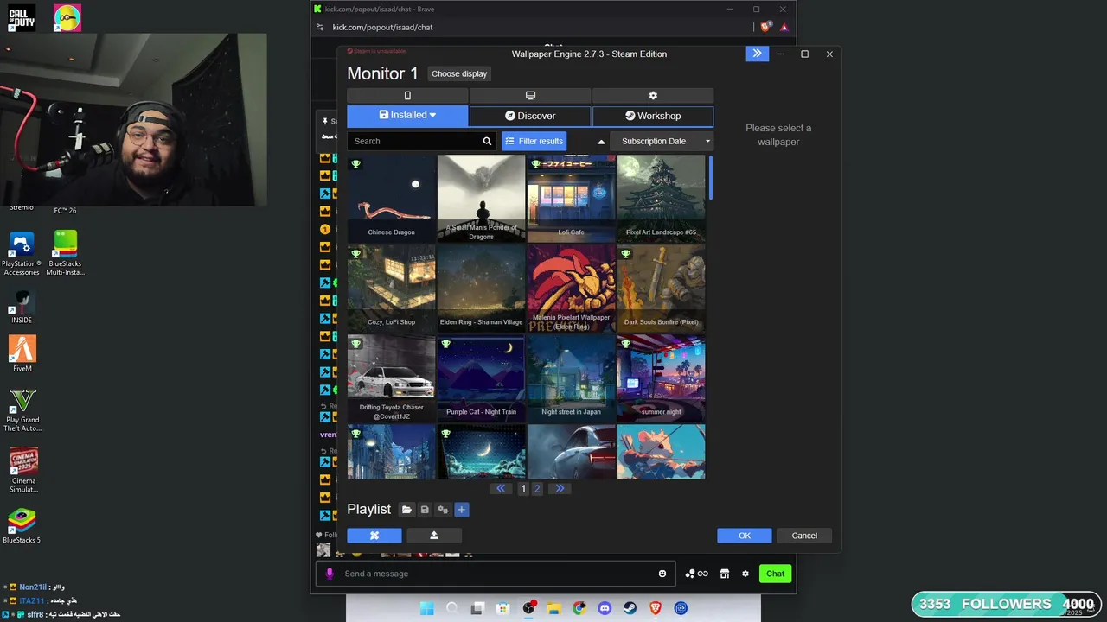Select Elden Ring - Shaman Village wallpaper
Image resolution: width=1107 pixels, height=622 pixels.
pyautogui.click(x=482, y=289)
